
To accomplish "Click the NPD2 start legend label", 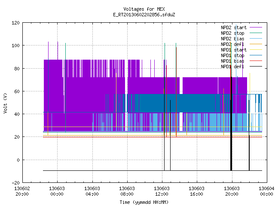I will pos(234,27).
